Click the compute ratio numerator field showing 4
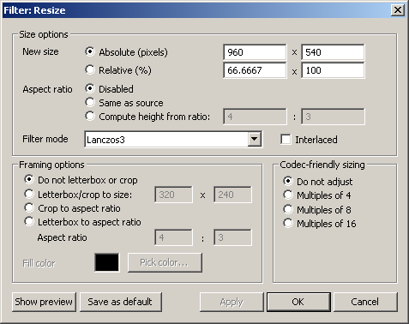Viewport: 409px width, 324px height. pyautogui.click(x=255, y=117)
